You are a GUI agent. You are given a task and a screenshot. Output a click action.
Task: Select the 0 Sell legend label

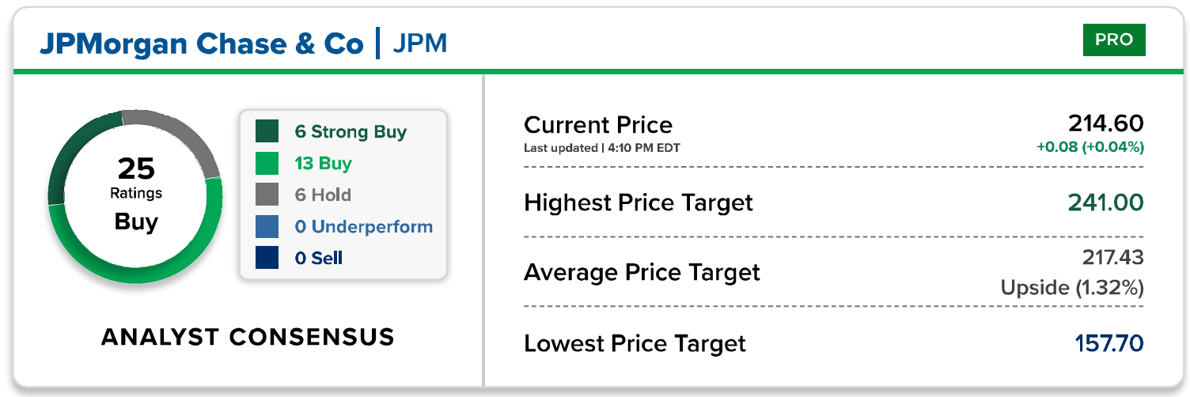pyautogui.click(x=318, y=259)
